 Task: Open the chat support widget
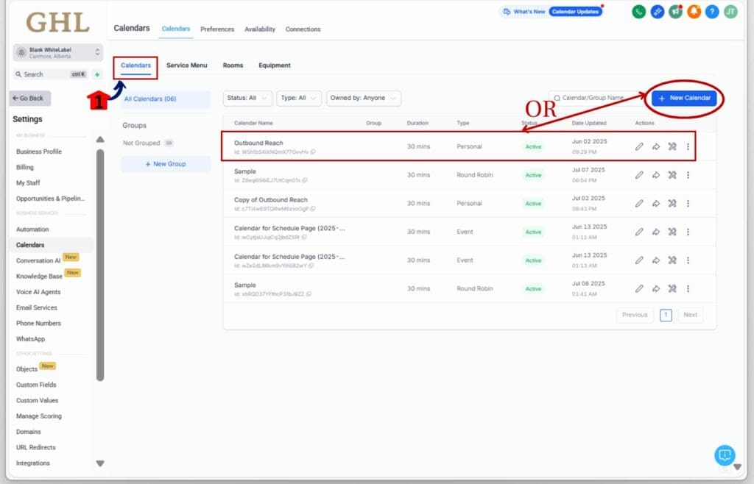[725, 455]
